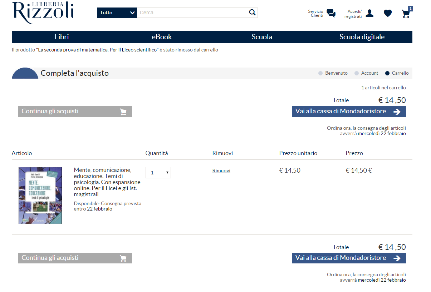Open the Scuola digitale menu
Viewport: 431px width, 292px height.
[x=362, y=37]
